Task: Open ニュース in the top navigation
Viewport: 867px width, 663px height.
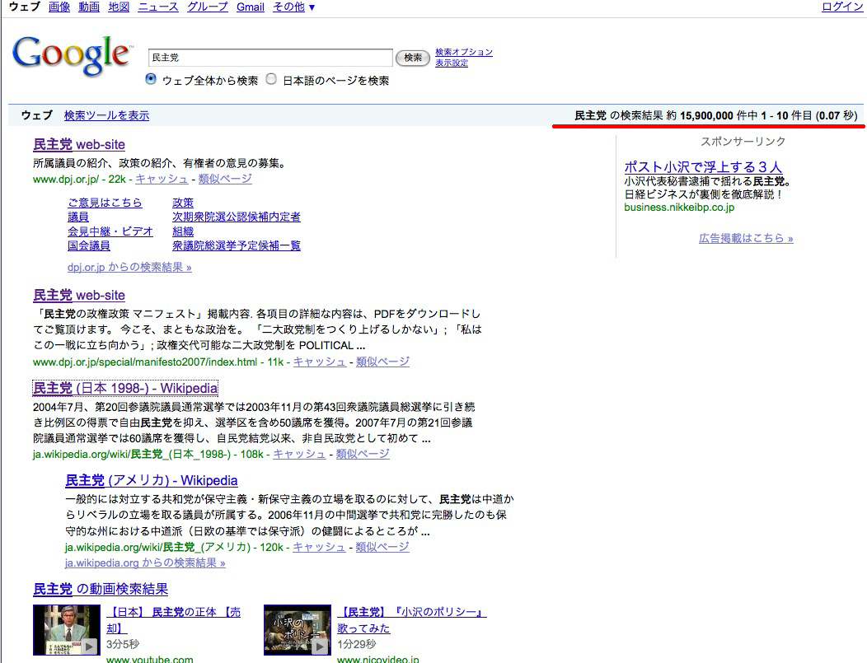Action: tap(158, 7)
